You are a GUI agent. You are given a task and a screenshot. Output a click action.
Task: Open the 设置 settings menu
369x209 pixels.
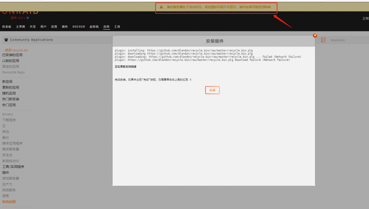[54, 27]
